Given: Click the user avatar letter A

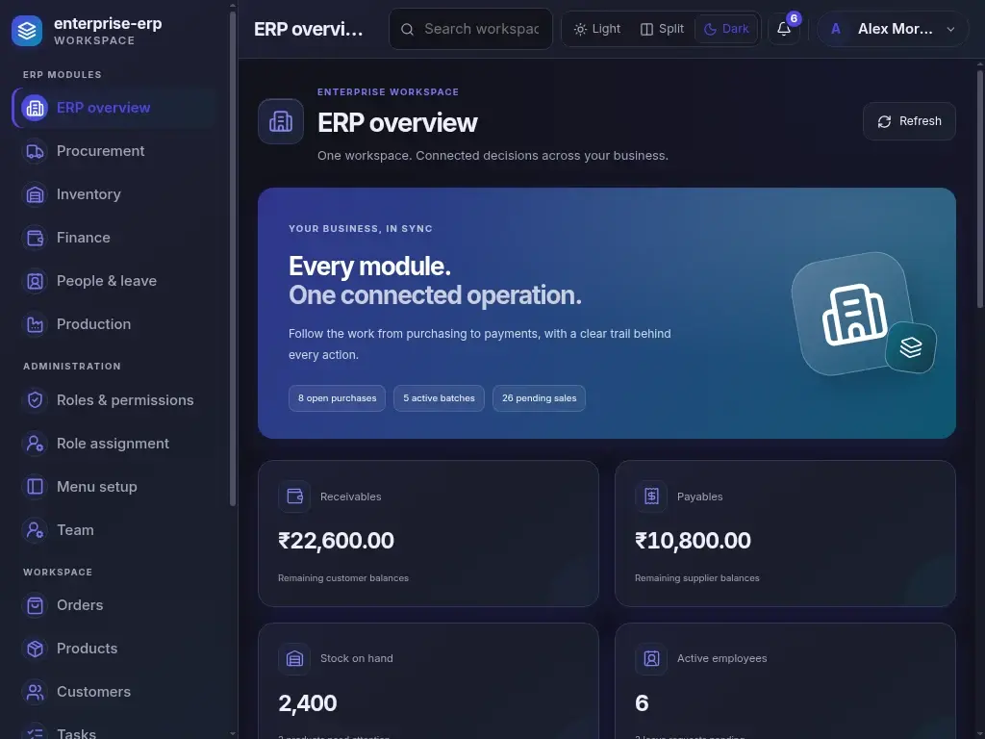Looking at the screenshot, I should [836, 29].
